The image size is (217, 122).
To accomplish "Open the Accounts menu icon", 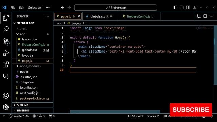I will pyautogui.click(x=6, y=96).
